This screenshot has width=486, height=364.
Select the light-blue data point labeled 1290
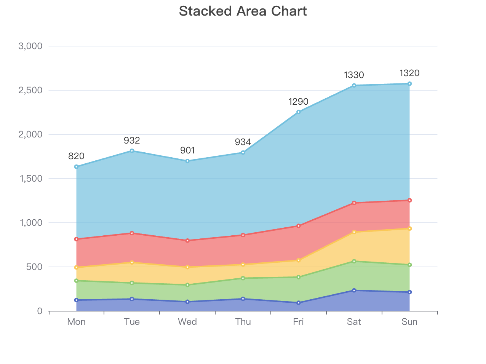(x=299, y=112)
